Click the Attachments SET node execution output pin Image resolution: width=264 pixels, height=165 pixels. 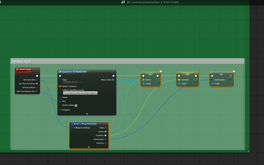click(231, 76)
